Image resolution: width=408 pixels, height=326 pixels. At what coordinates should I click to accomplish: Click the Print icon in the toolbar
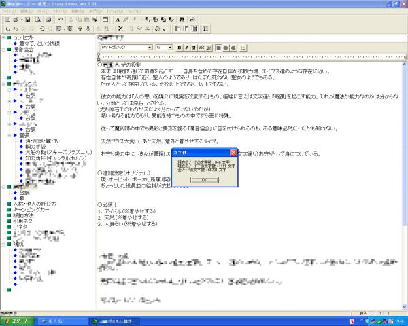[48, 20]
